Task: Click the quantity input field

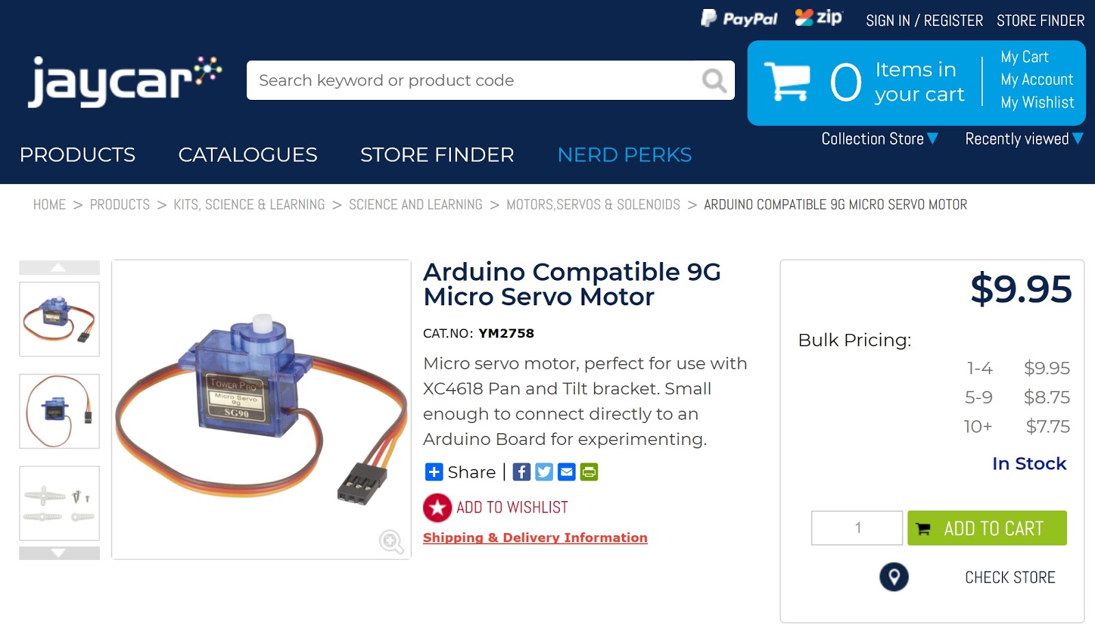Action: (x=857, y=528)
